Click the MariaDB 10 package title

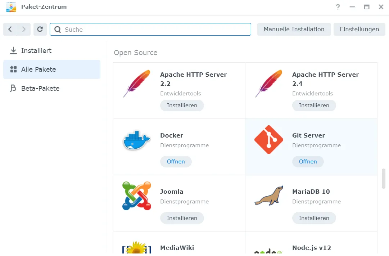[311, 192]
